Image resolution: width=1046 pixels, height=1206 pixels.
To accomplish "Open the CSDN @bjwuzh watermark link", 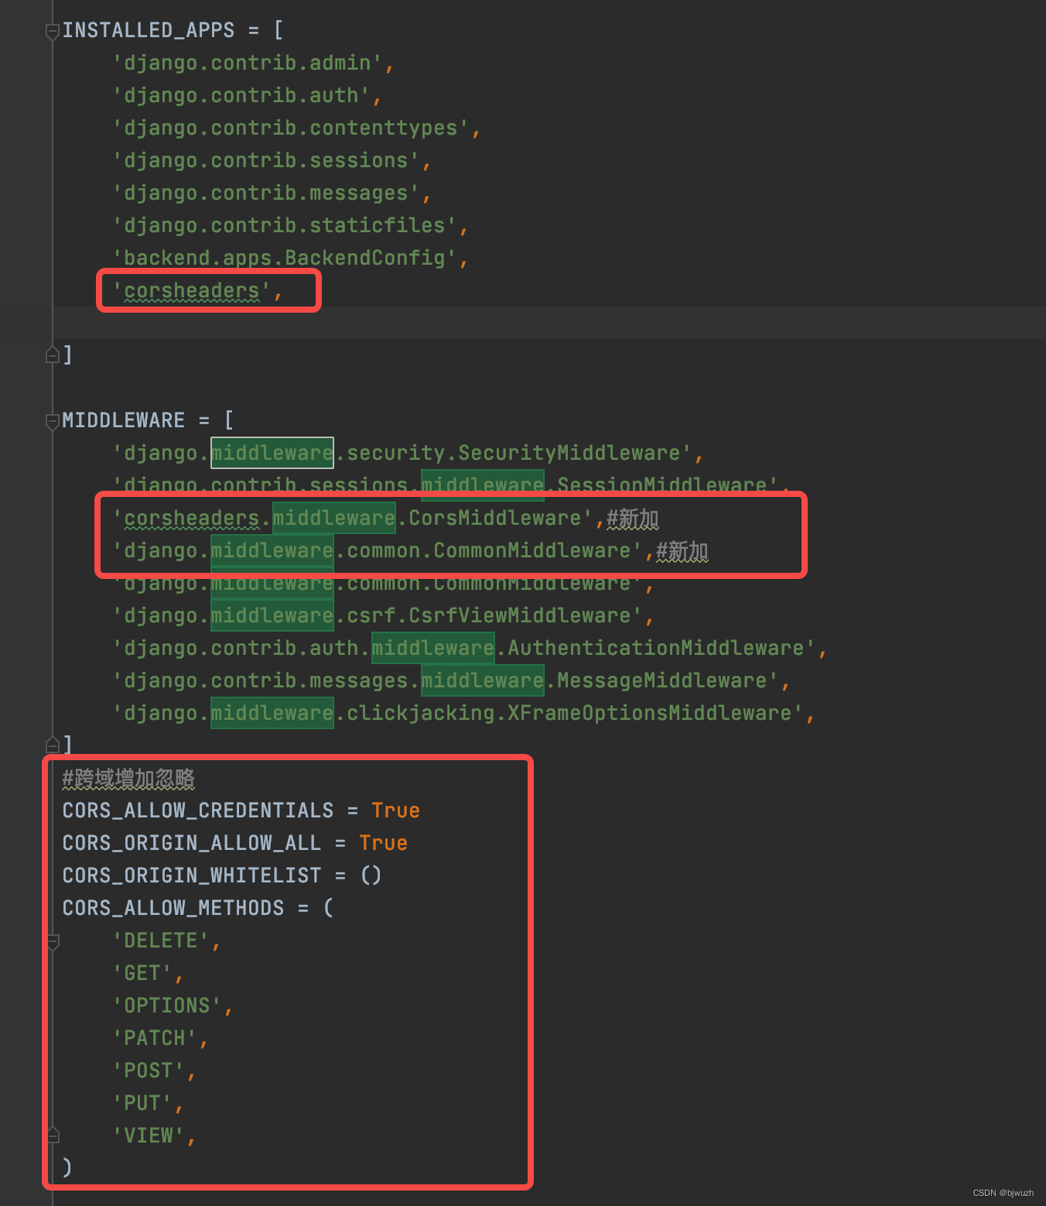I will [x=1005, y=1193].
